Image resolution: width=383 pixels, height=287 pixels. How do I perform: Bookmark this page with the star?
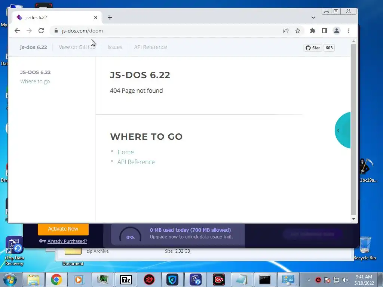[x=297, y=31]
